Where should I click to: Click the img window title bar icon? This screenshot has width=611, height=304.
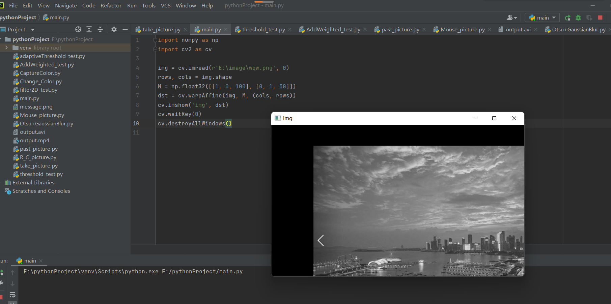(278, 118)
